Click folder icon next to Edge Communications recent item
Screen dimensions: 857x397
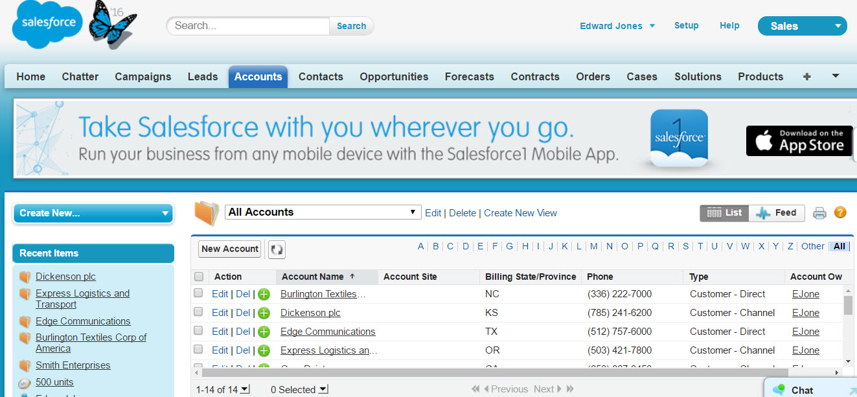coord(25,322)
